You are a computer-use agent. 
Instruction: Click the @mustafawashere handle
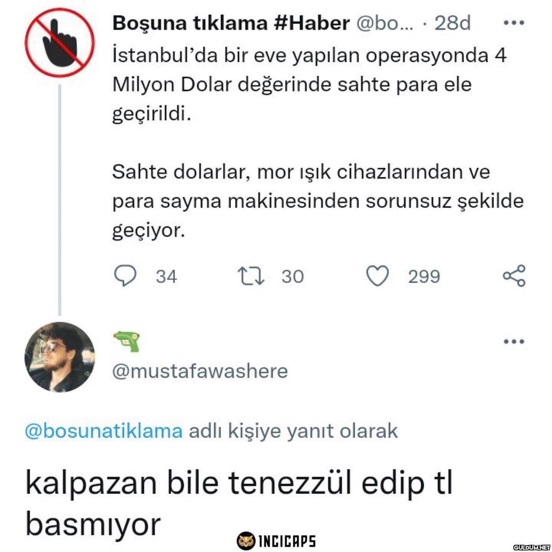click(x=200, y=371)
